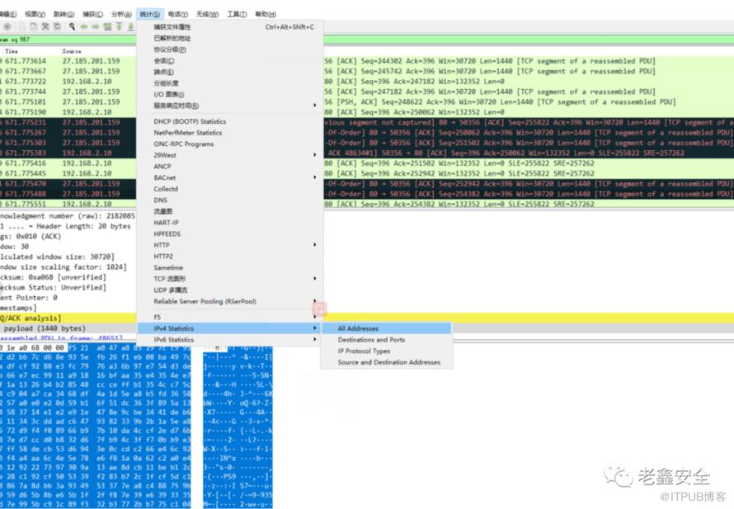Click the Find Packet magnifier icon
Screen dimensions: 734x509
73,26
